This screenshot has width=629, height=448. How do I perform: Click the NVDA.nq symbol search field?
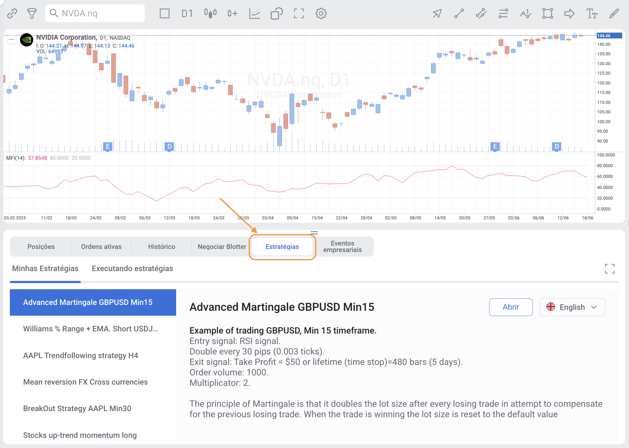tap(95, 14)
